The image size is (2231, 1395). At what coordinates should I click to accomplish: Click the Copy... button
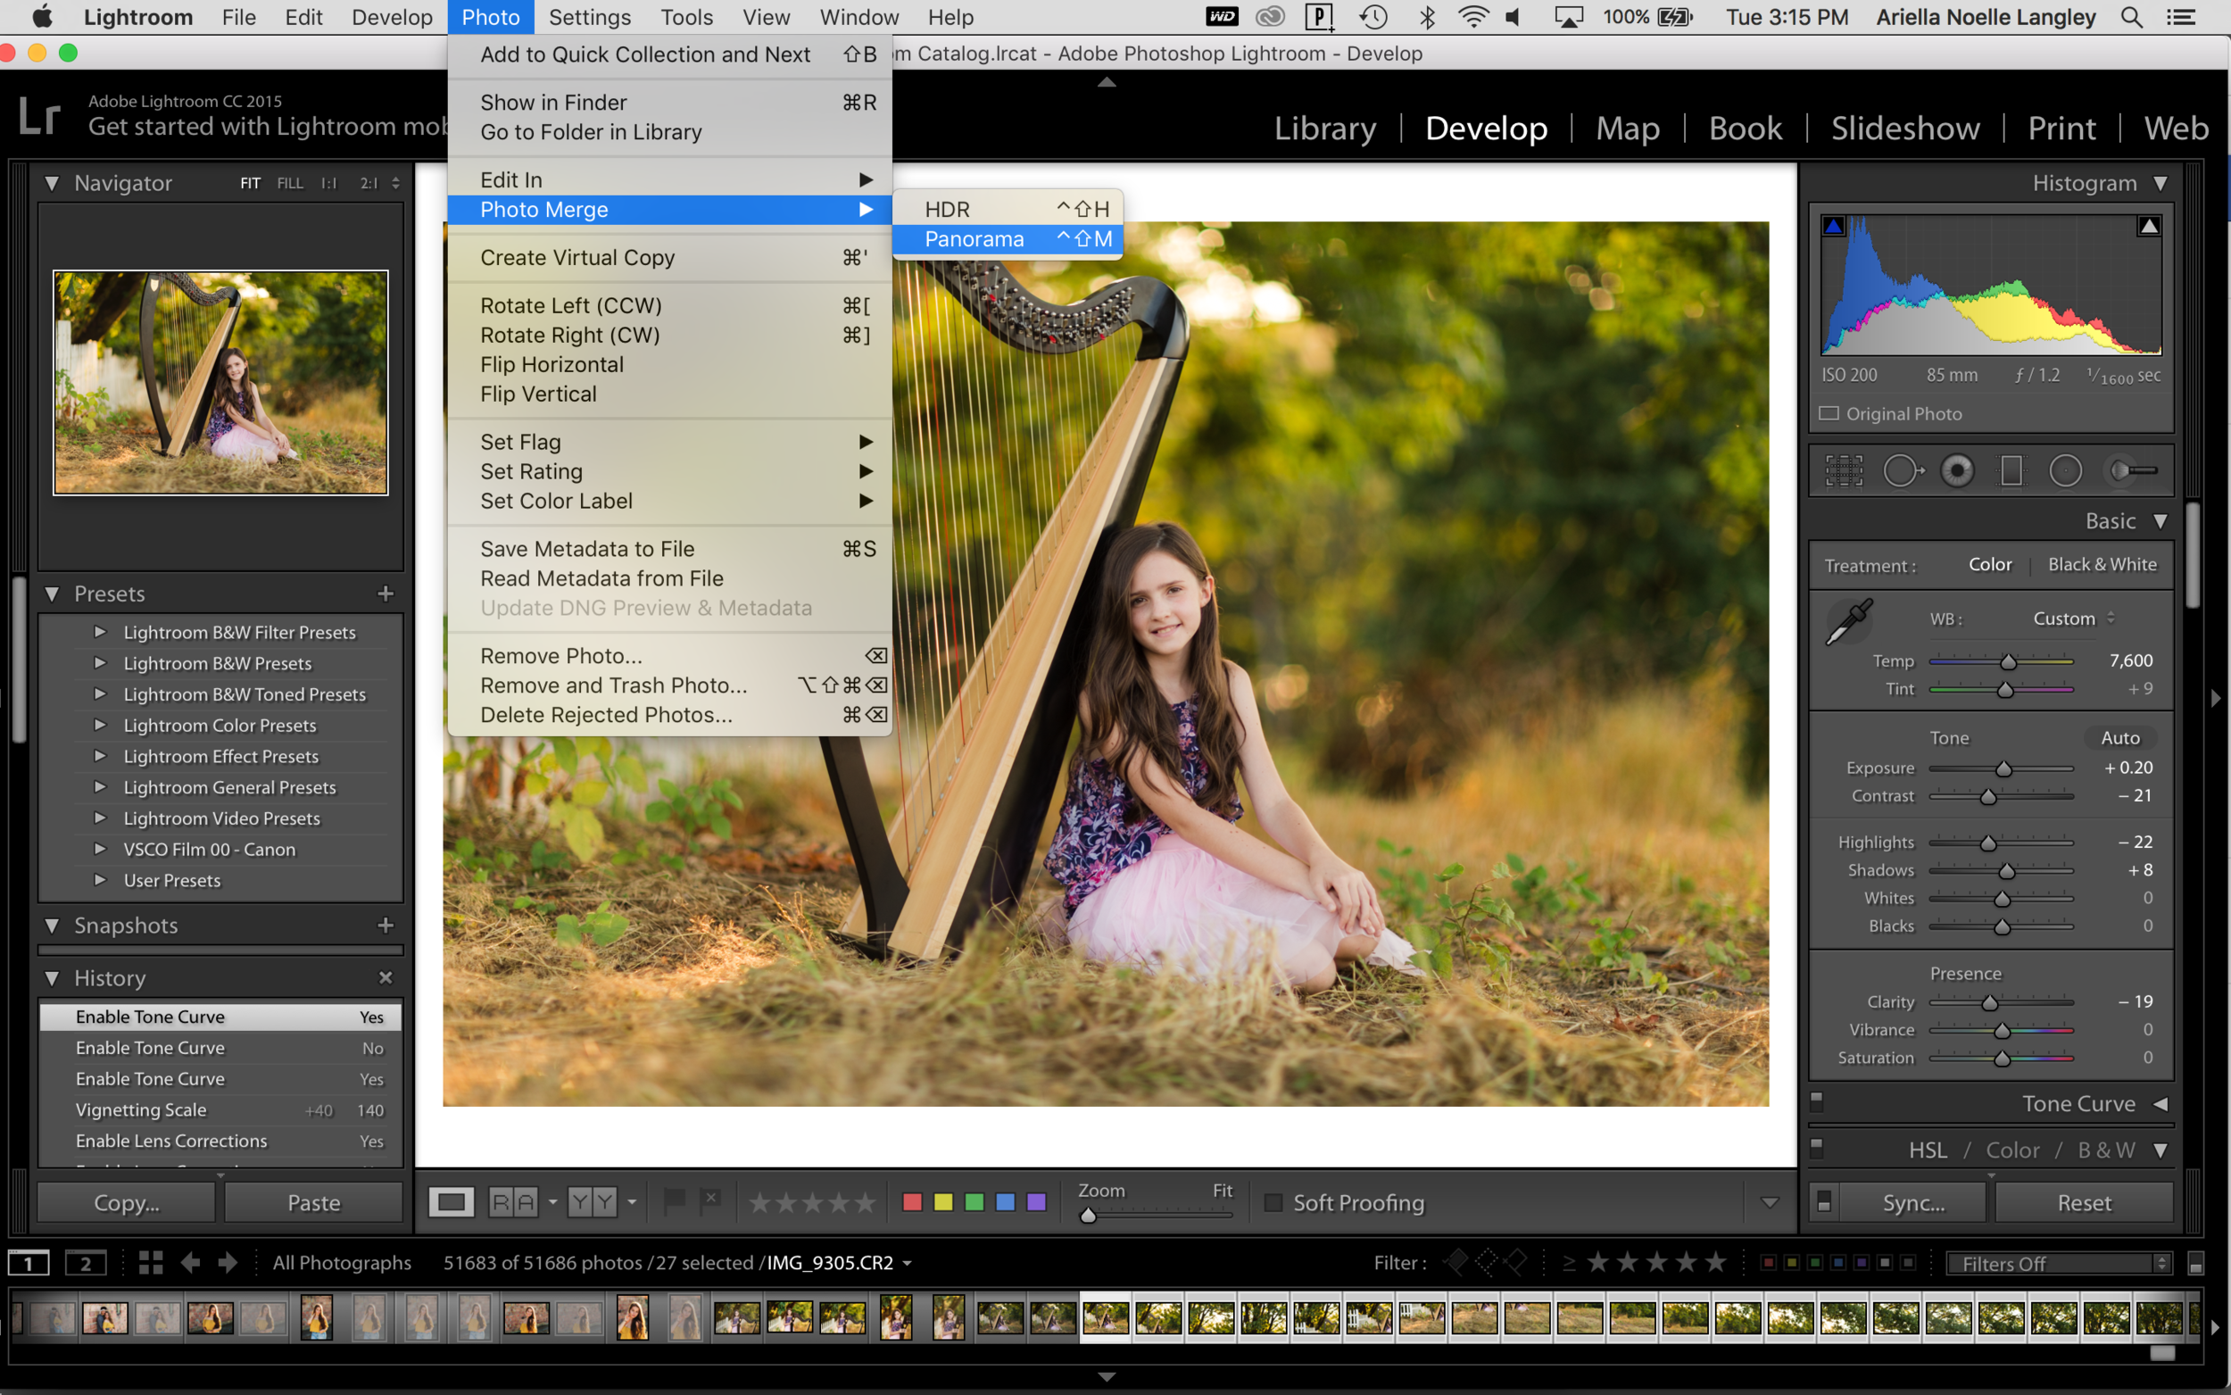click(x=127, y=1202)
